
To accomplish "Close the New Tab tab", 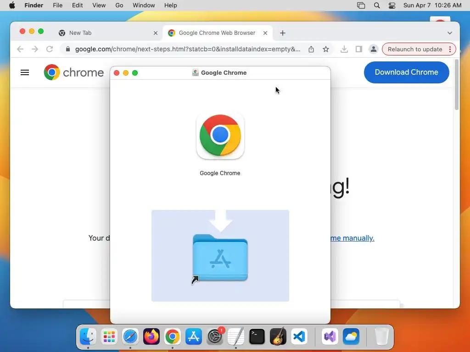I will (x=156, y=33).
